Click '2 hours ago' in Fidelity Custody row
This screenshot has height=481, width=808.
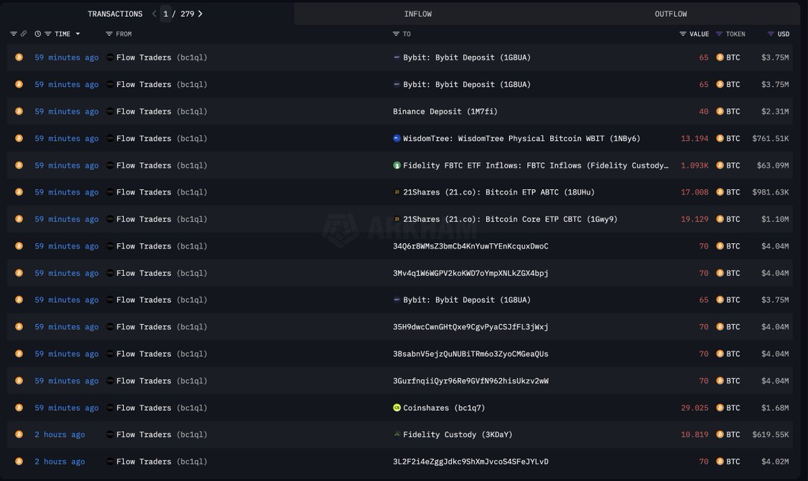pos(60,435)
